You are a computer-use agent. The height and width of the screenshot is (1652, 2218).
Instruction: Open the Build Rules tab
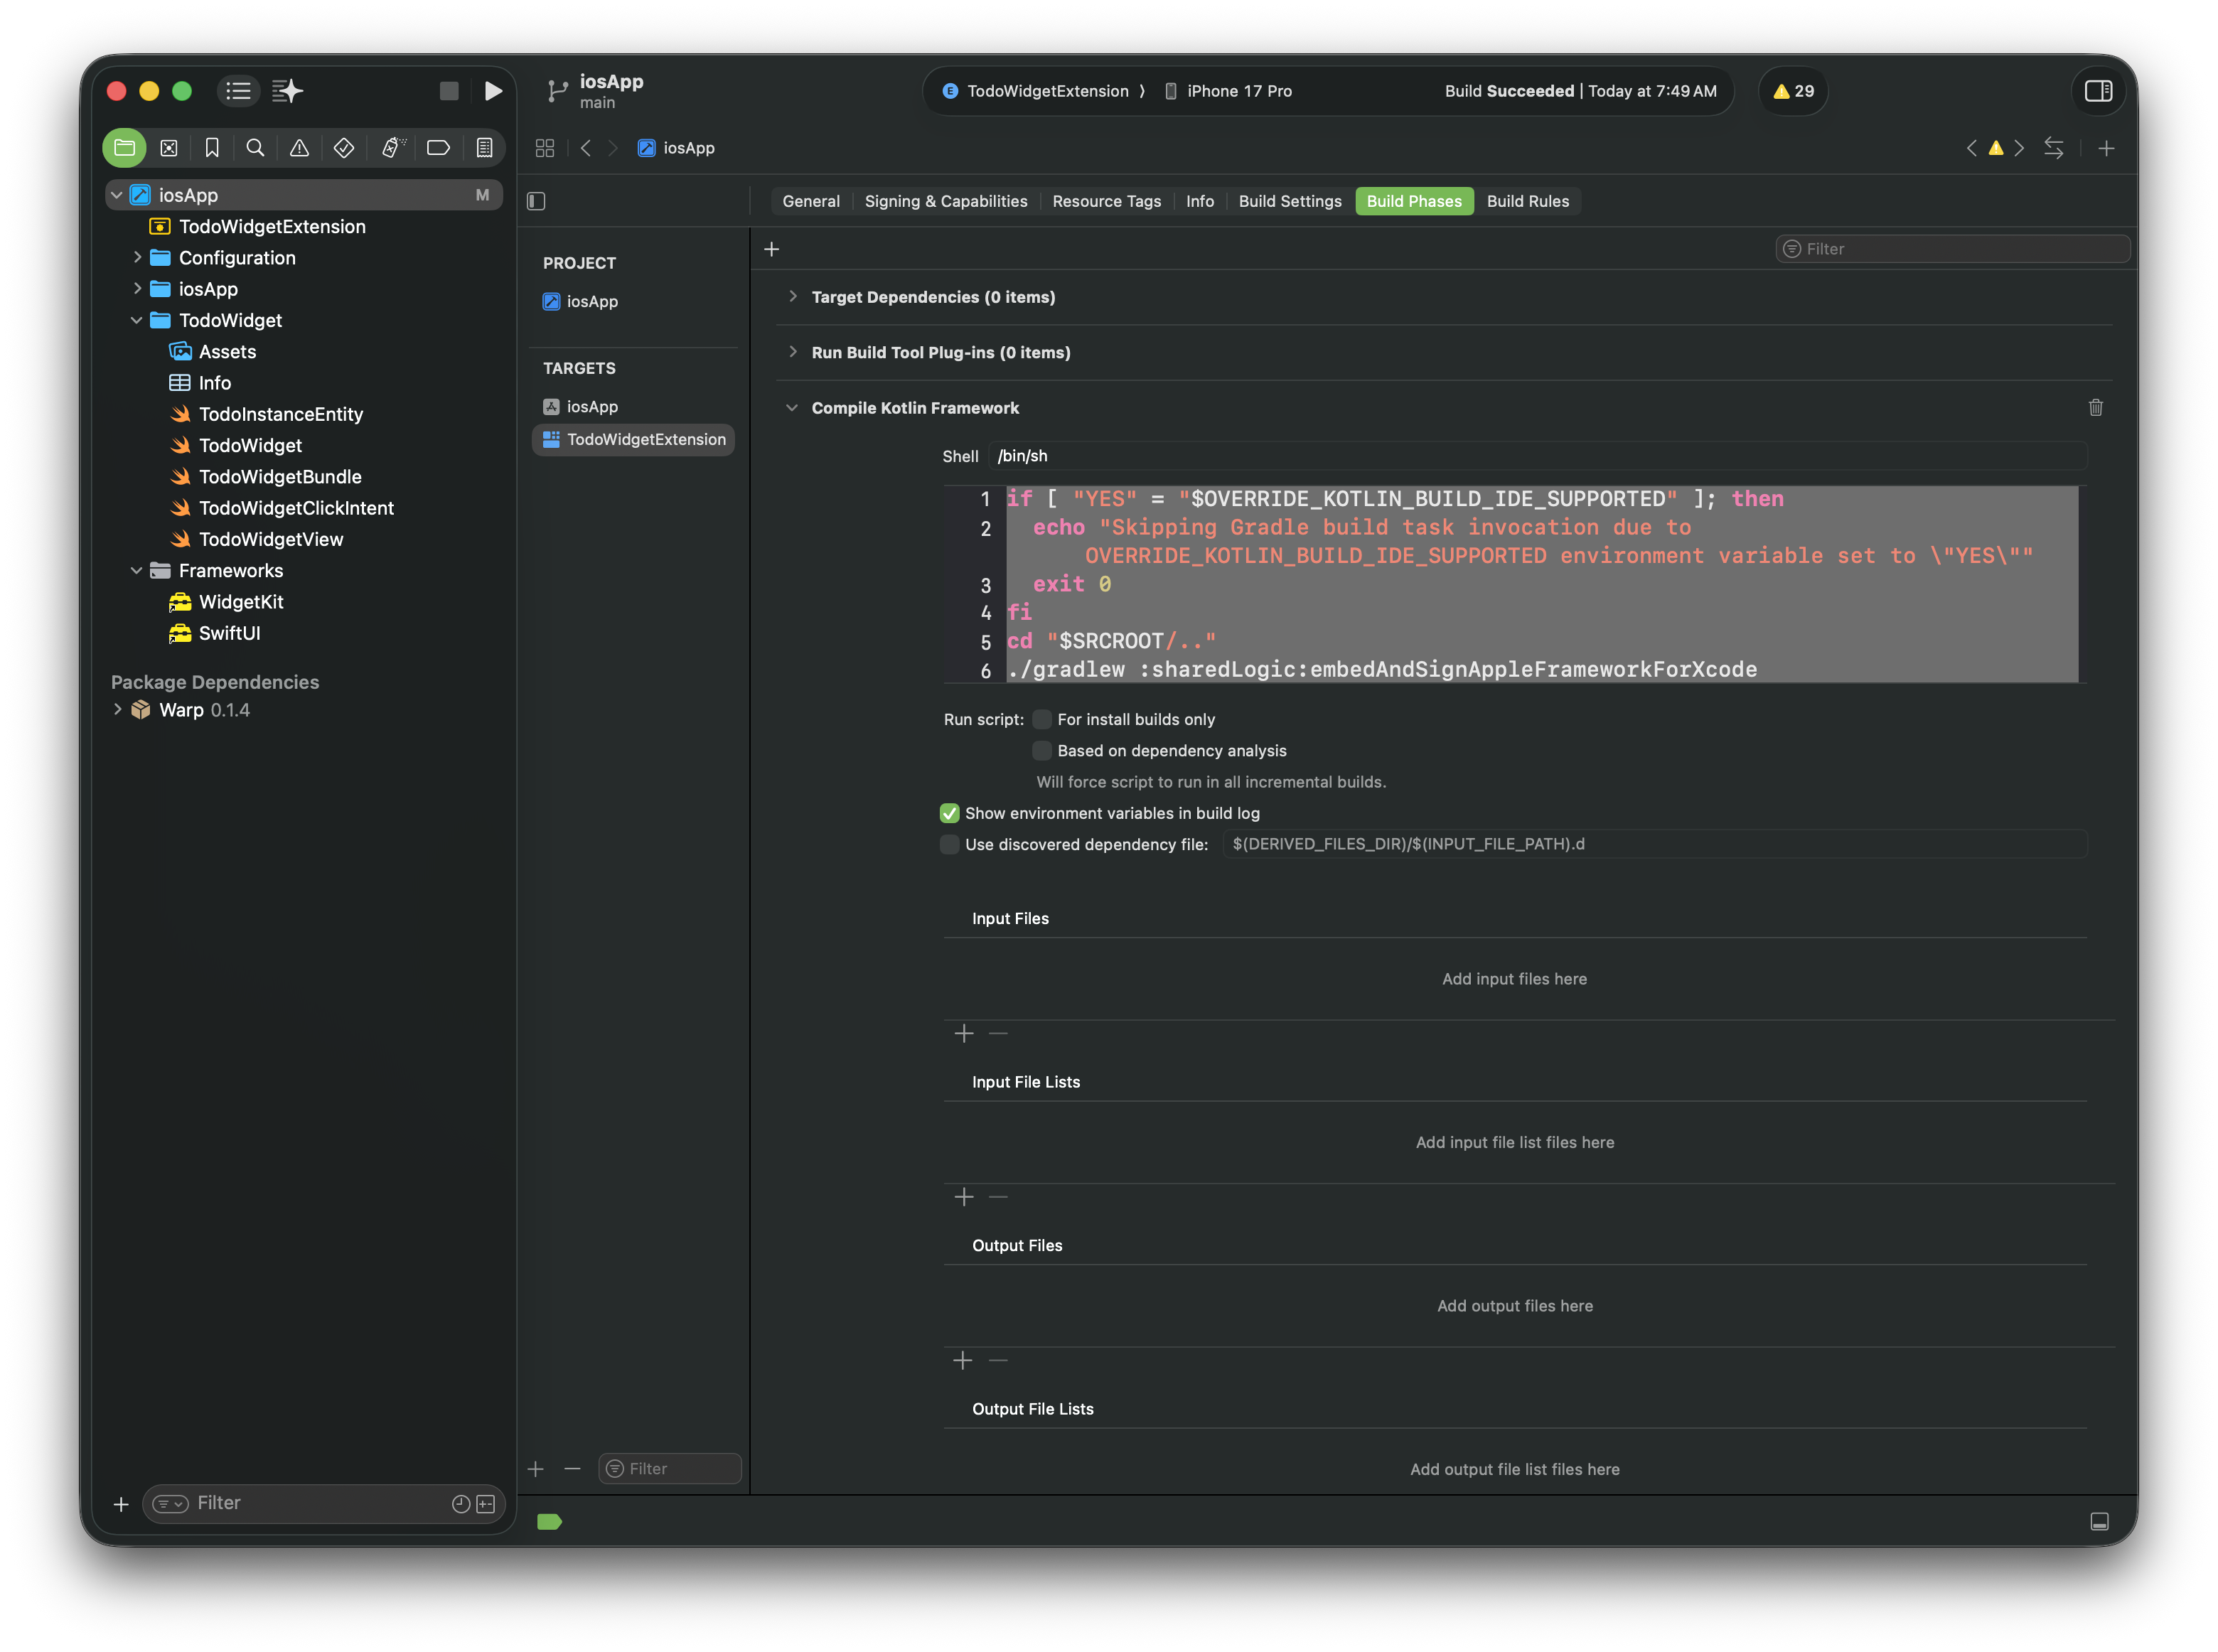pyautogui.click(x=1527, y=201)
